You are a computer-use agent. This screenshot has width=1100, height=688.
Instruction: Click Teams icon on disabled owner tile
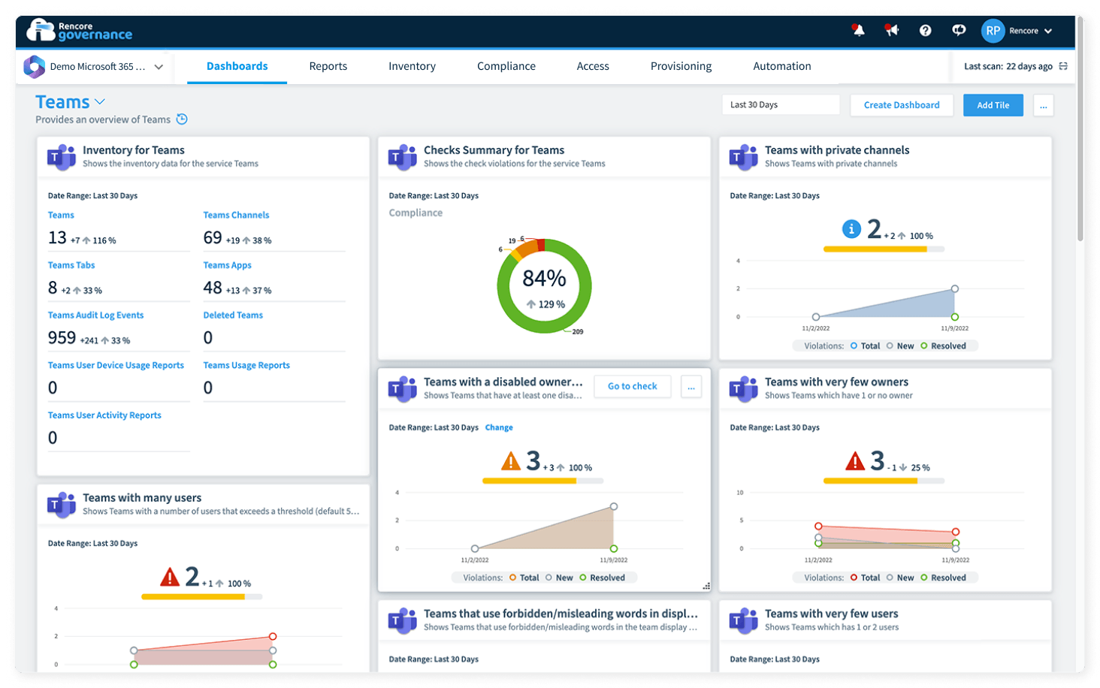tap(403, 389)
